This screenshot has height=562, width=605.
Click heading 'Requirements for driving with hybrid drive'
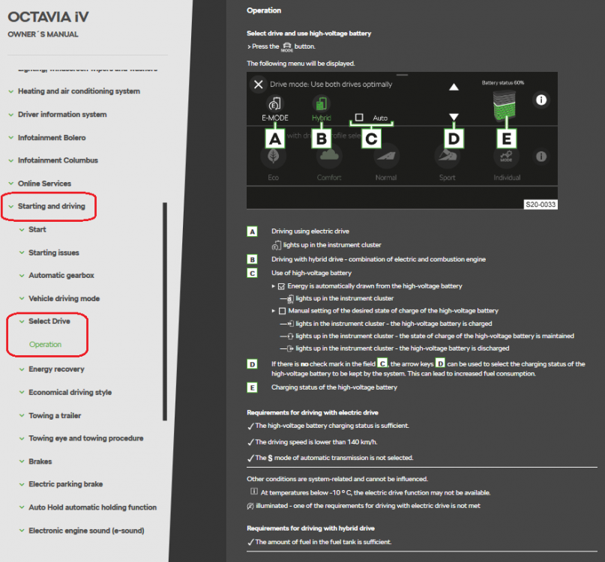pos(310,528)
